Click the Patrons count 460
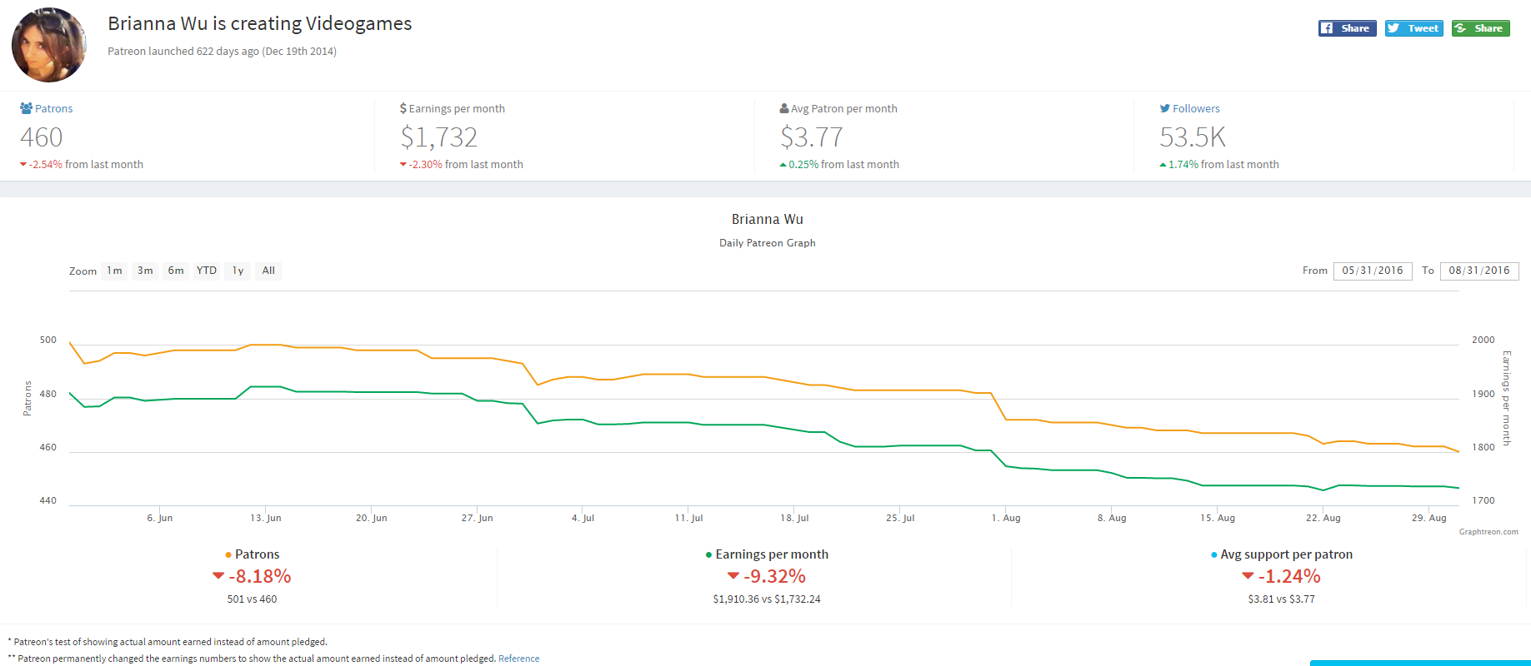Image resolution: width=1531 pixels, height=666 pixels. (x=42, y=137)
